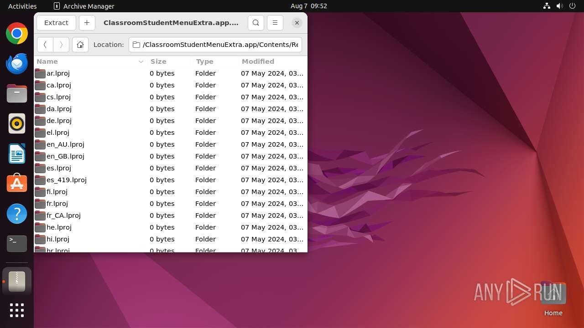Sort by the Size column header

[170, 61]
